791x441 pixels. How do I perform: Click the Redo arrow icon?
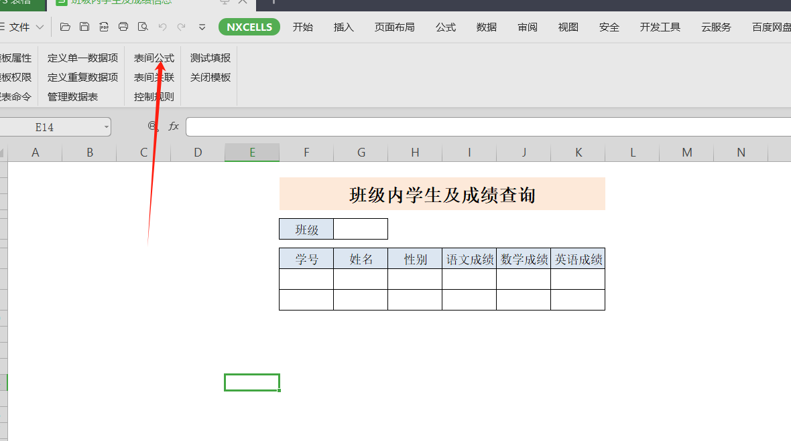[182, 27]
